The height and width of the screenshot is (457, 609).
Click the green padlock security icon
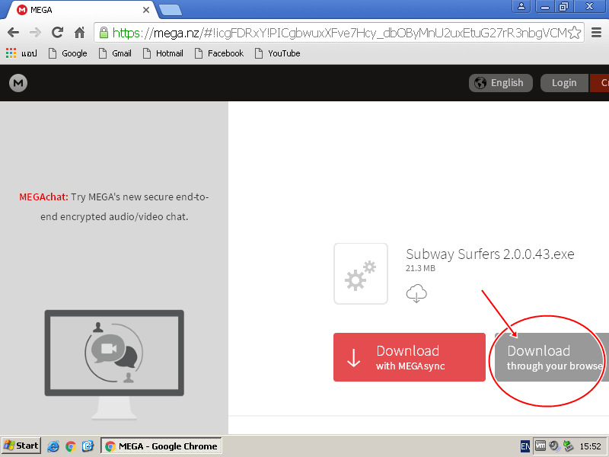coord(104,33)
